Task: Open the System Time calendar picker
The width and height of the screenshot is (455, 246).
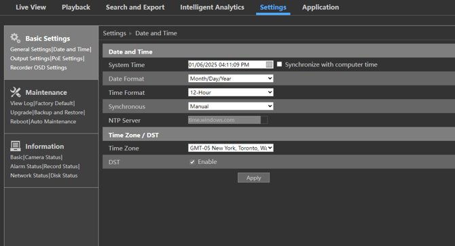Action: coord(269,64)
